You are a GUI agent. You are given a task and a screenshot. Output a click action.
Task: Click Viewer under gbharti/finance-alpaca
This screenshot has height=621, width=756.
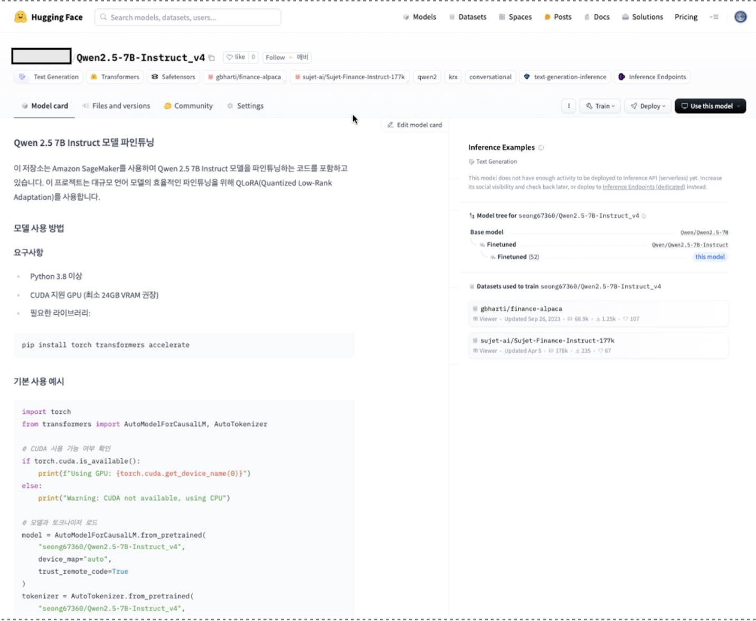pyautogui.click(x=485, y=319)
